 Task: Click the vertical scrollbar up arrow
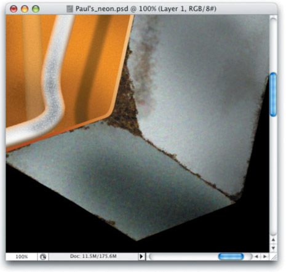[x=273, y=239]
